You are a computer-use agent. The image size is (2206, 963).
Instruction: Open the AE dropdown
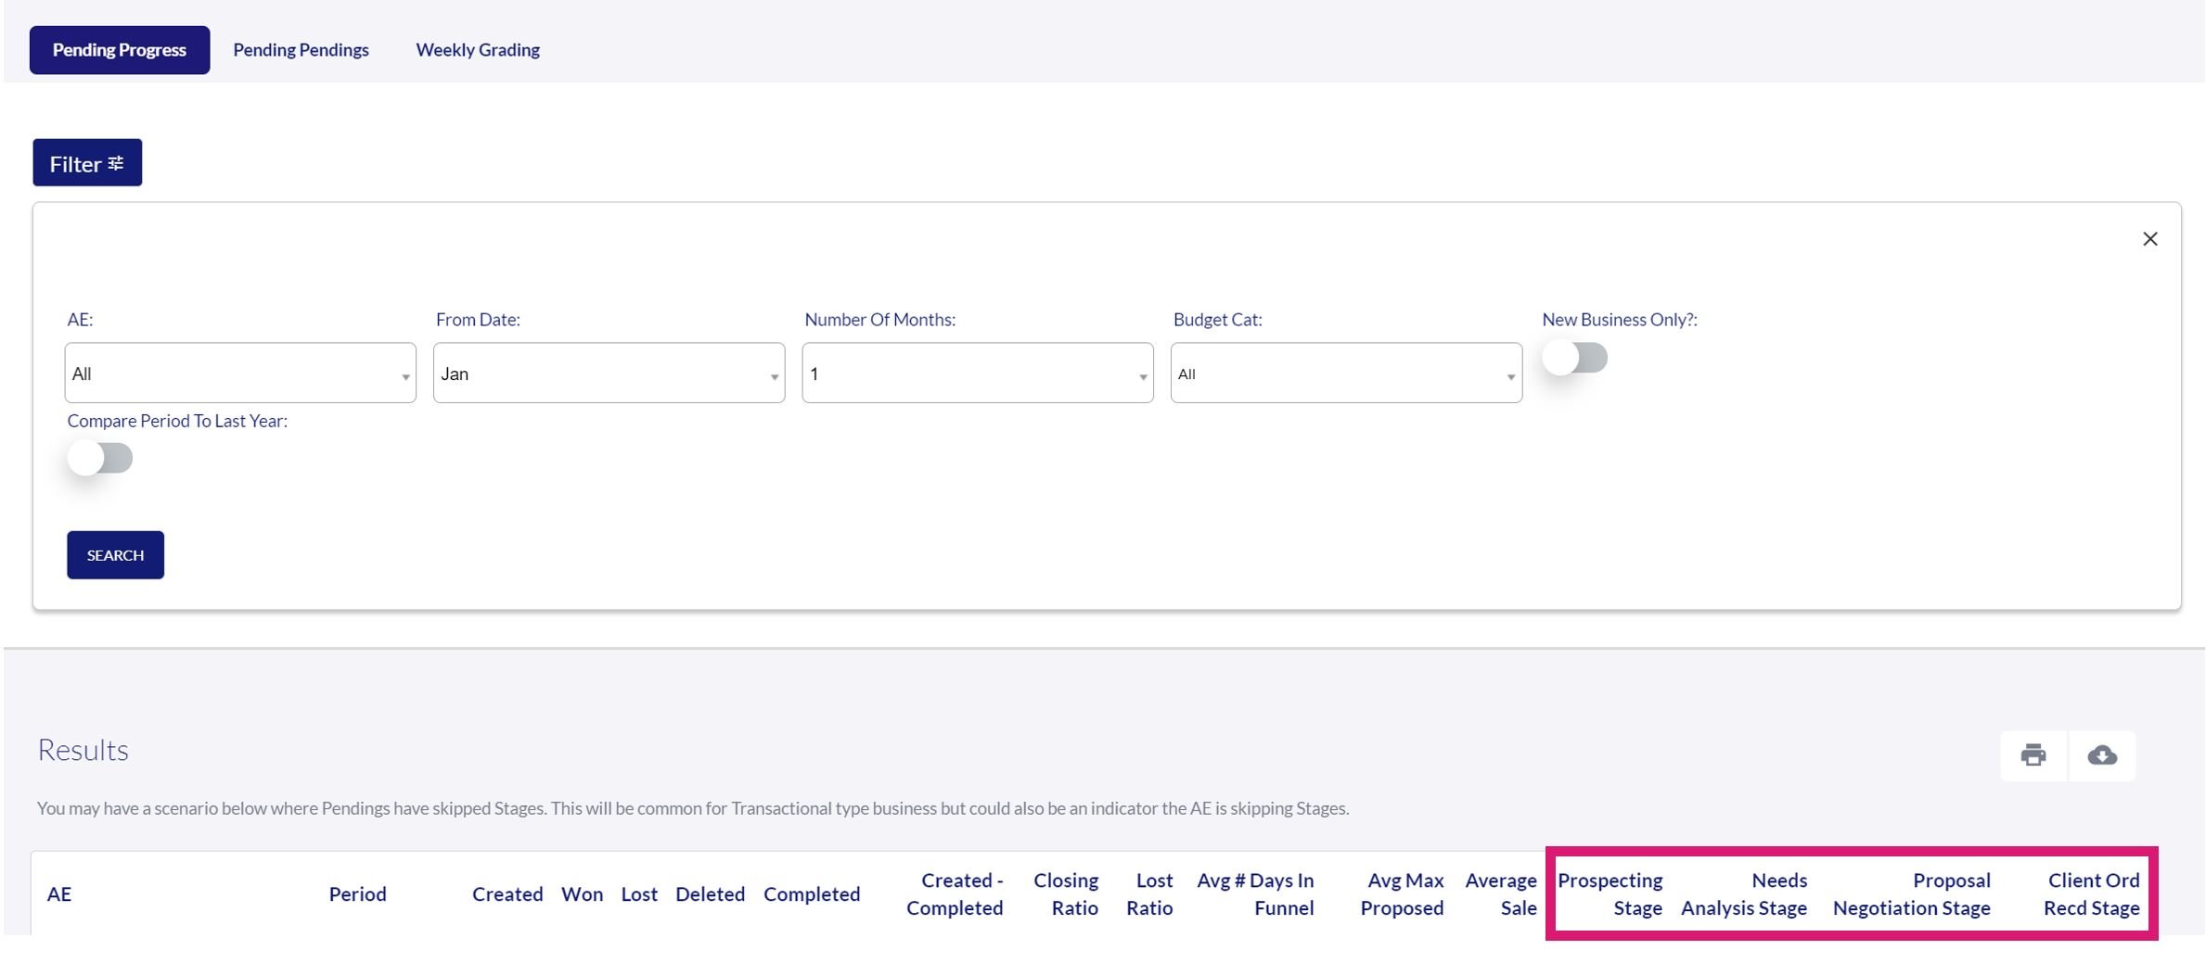240,373
